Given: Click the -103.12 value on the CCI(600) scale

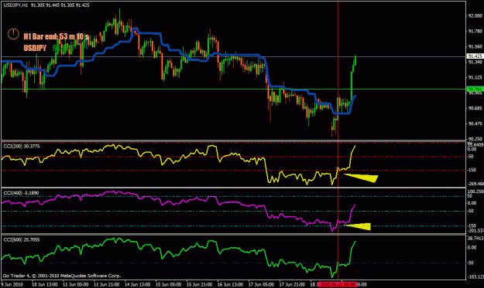Looking at the screenshot, I should tap(475, 277).
